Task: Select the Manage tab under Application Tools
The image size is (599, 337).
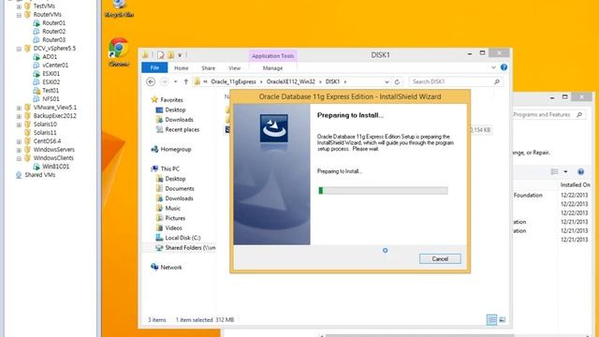Action: [x=272, y=68]
